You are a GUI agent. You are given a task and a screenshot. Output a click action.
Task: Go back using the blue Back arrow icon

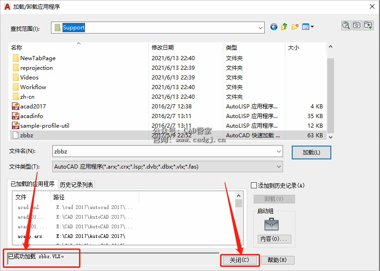tap(274, 27)
